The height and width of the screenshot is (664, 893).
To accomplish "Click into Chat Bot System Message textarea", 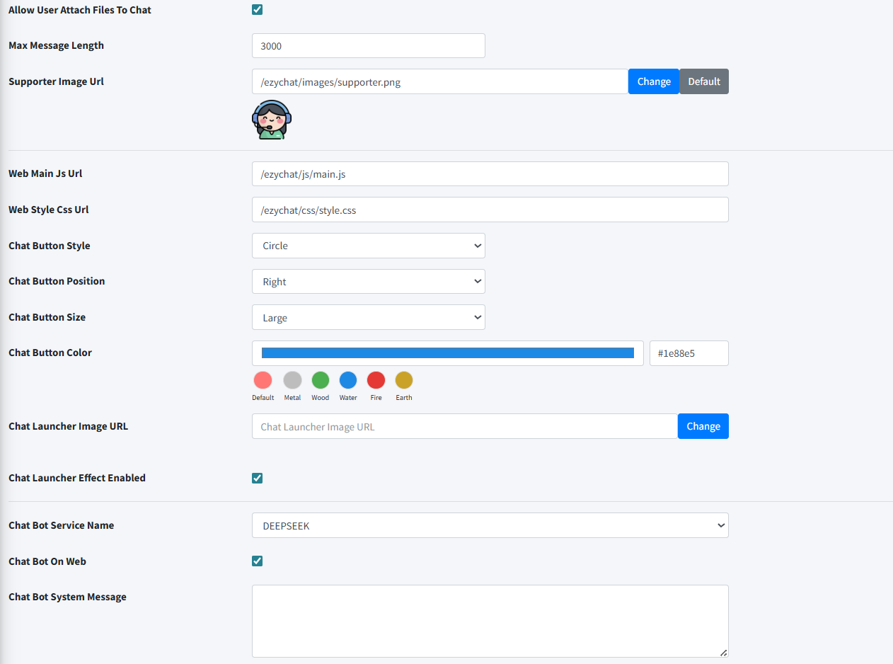I will 490,621.
